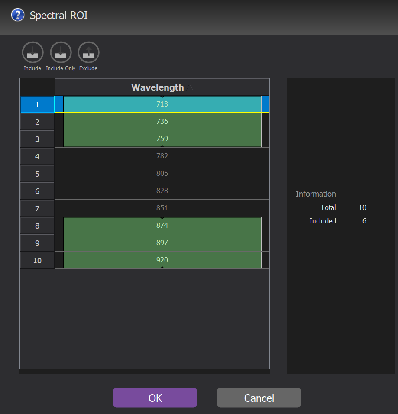Click the 851 wavelength row
The image size is (398, 414).
[162, 208]
